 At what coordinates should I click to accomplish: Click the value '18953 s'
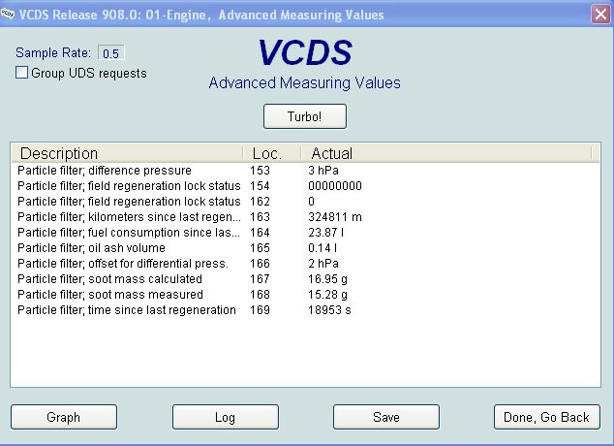[x=329, y=310]
